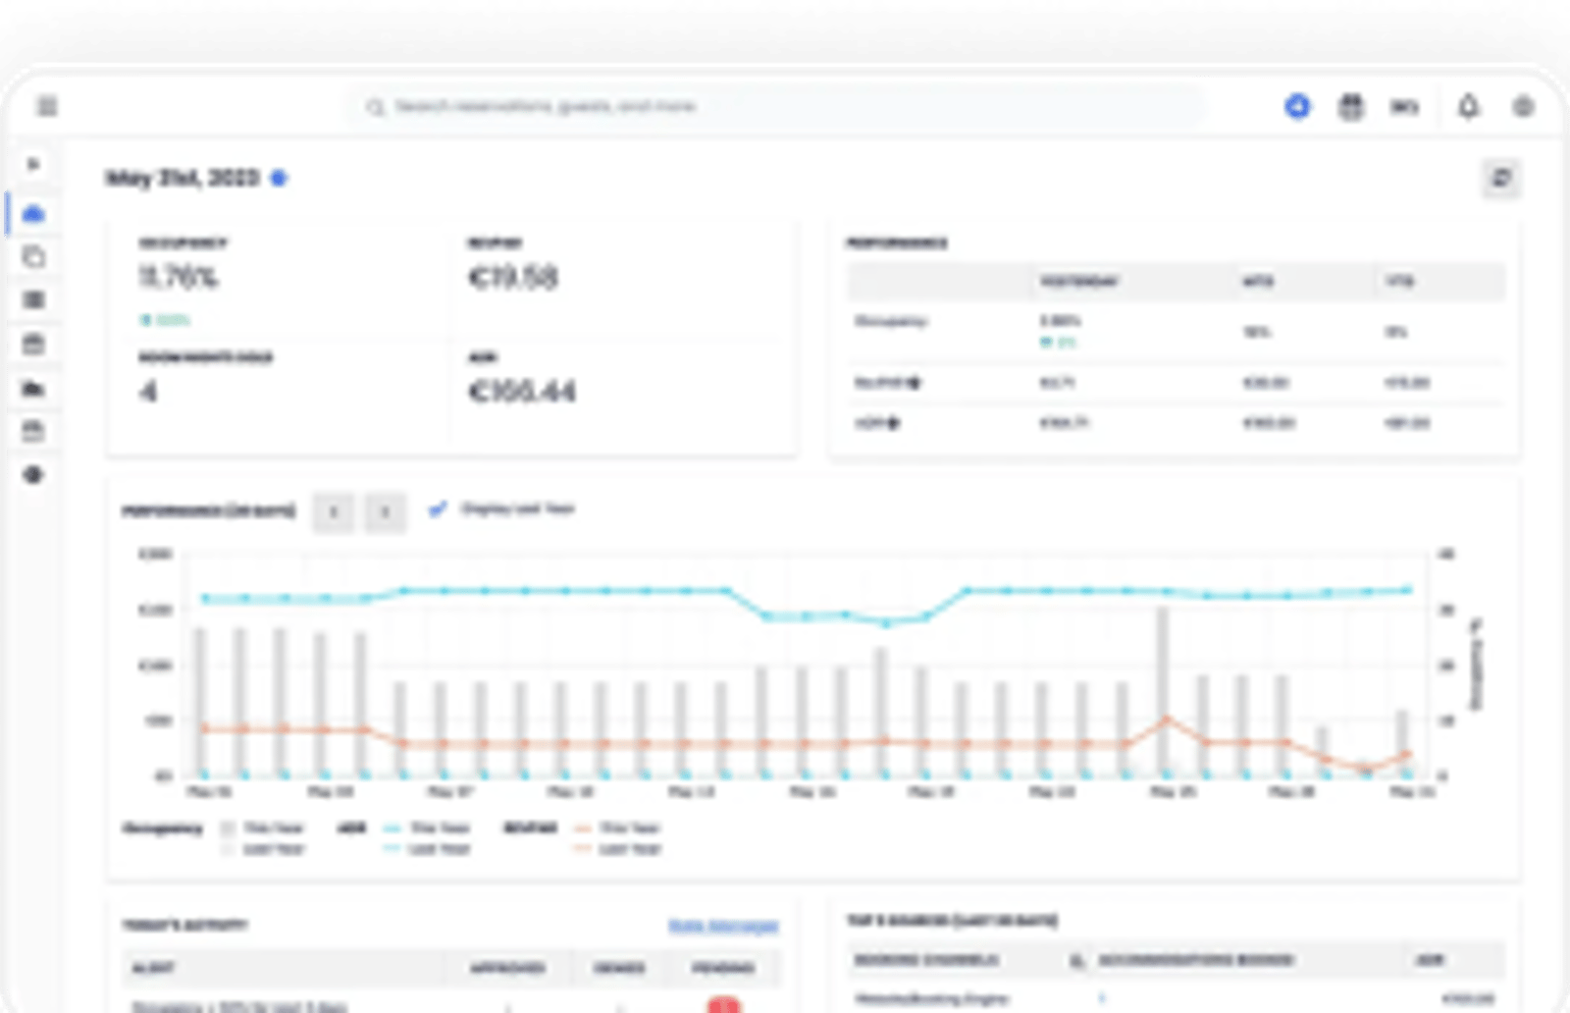The height and width of the screenshot is (1013, 1570).
Task: Open the language selector beside the bell
Action: (1404, 106)
